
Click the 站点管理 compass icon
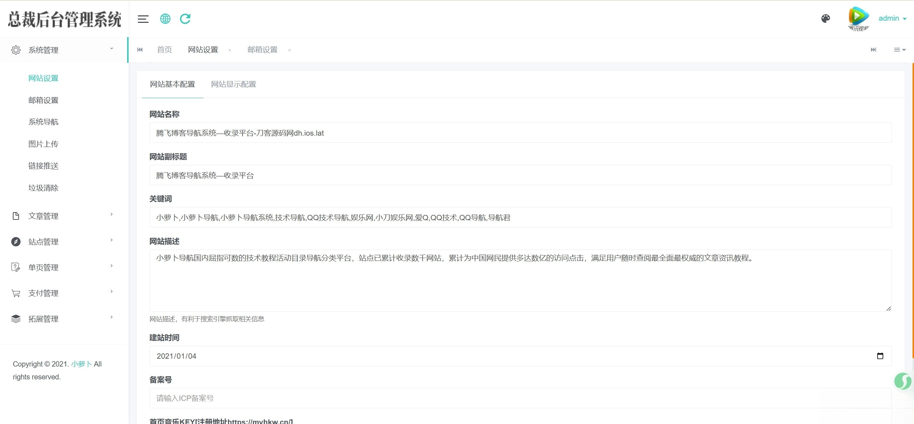click(x=16, y=241)
